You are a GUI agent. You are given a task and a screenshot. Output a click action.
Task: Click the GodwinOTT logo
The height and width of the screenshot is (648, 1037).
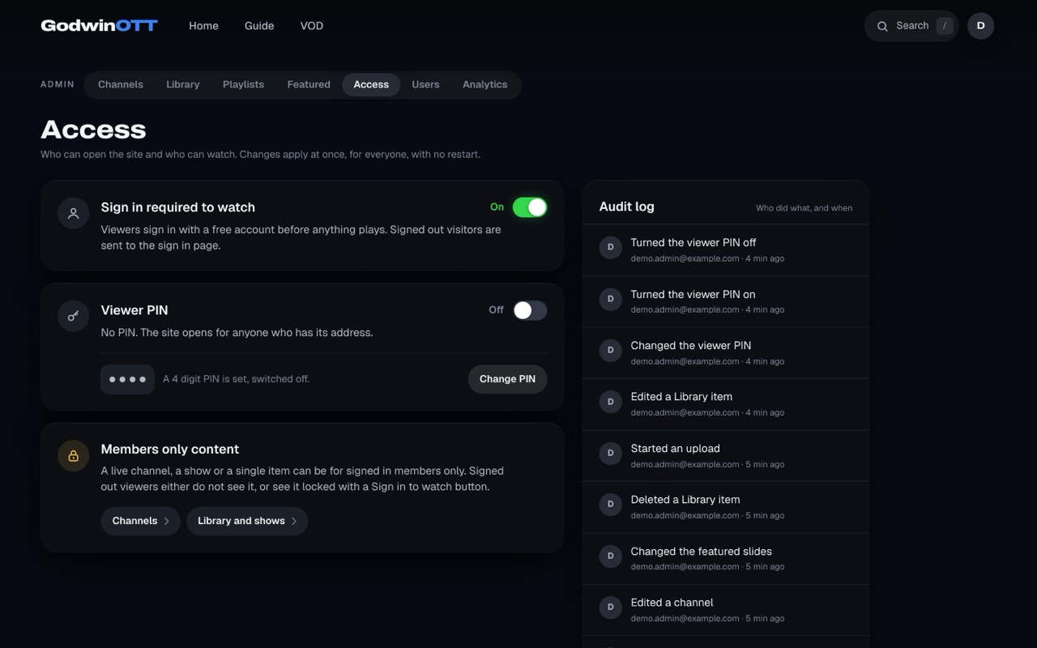99,26
